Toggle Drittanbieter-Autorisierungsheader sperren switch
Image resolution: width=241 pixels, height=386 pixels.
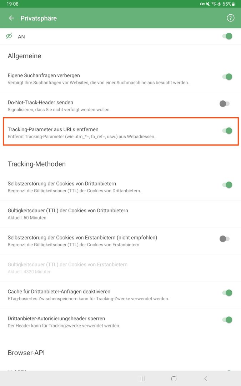click(227, 320)
